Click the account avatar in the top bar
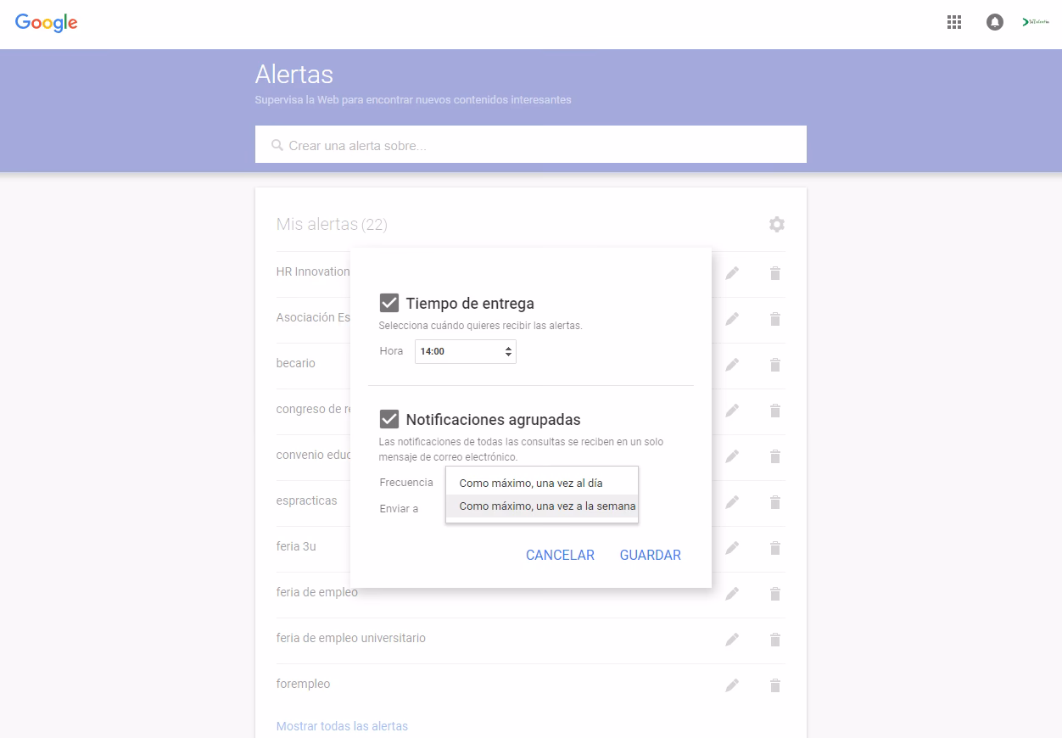 [1036, 22]
